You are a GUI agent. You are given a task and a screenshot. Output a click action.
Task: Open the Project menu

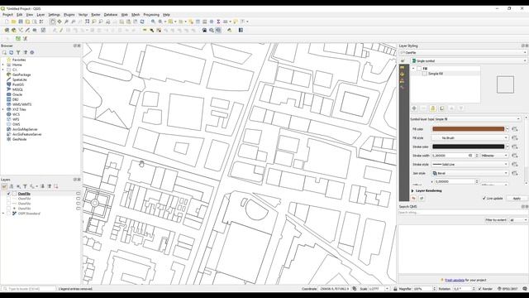click(7, 15)
